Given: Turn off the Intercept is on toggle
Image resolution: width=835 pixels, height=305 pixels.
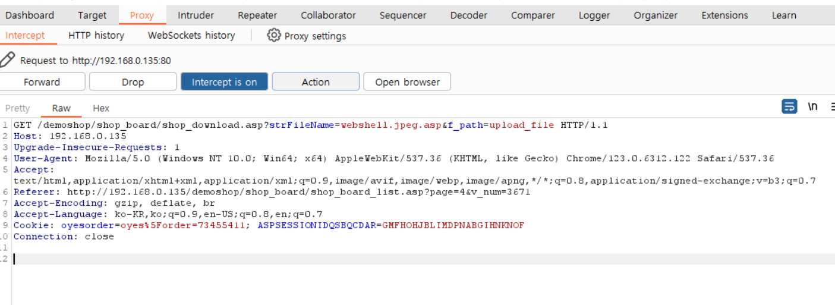Looking at the screenshot, I should (224, 82).
